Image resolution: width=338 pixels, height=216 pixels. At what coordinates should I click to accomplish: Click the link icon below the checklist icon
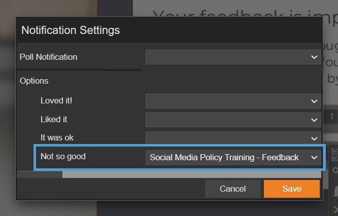335,171
